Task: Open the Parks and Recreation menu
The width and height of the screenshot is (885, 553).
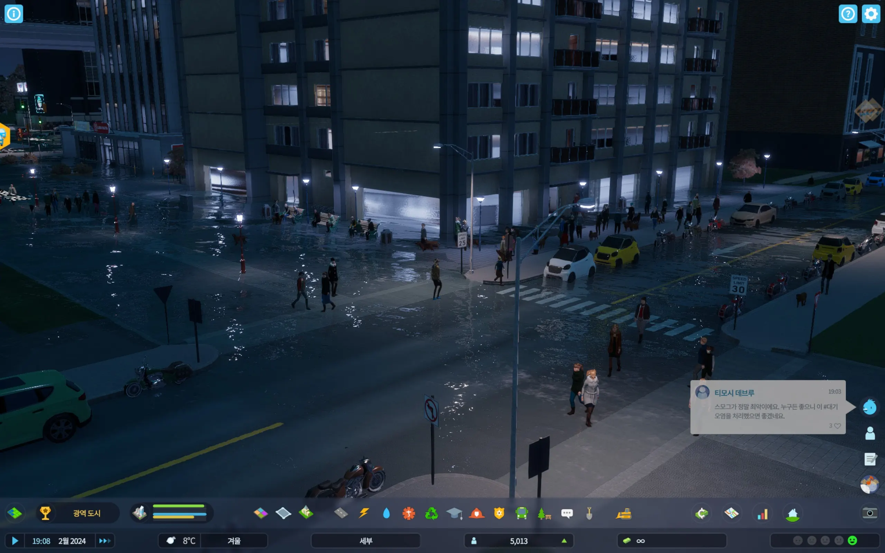Action: click(544, 514)
